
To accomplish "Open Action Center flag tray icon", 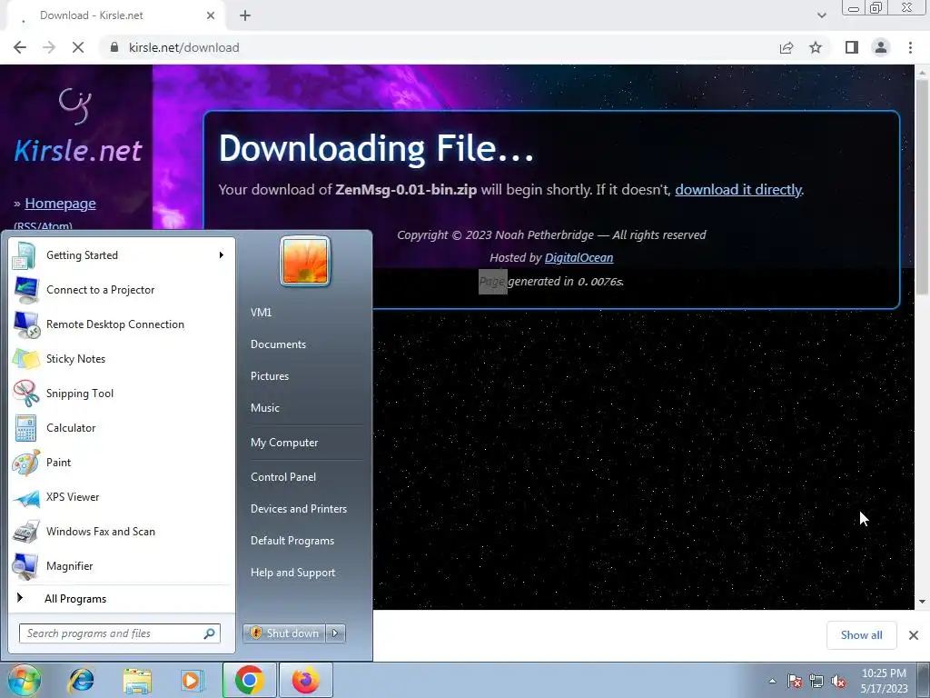I will pyautogui.click(x=795, y=681).
